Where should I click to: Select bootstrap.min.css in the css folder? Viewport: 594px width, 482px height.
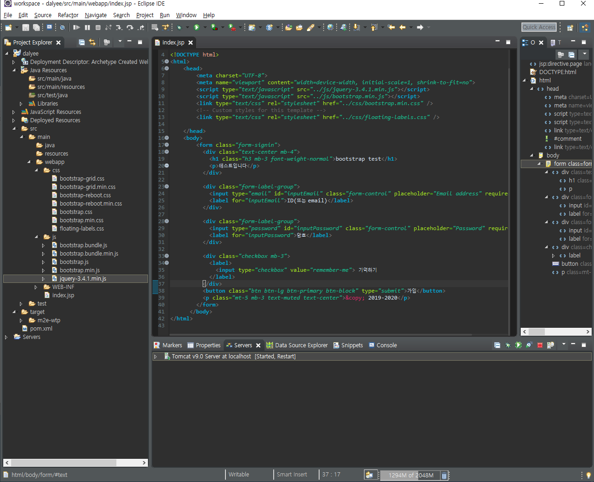82,220
